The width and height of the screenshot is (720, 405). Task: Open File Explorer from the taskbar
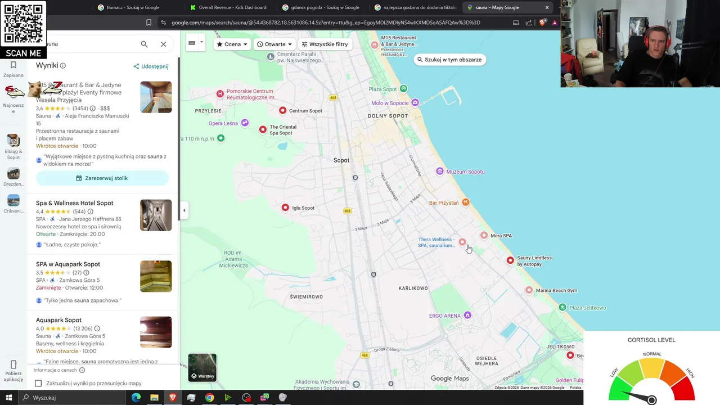point(154,398)
